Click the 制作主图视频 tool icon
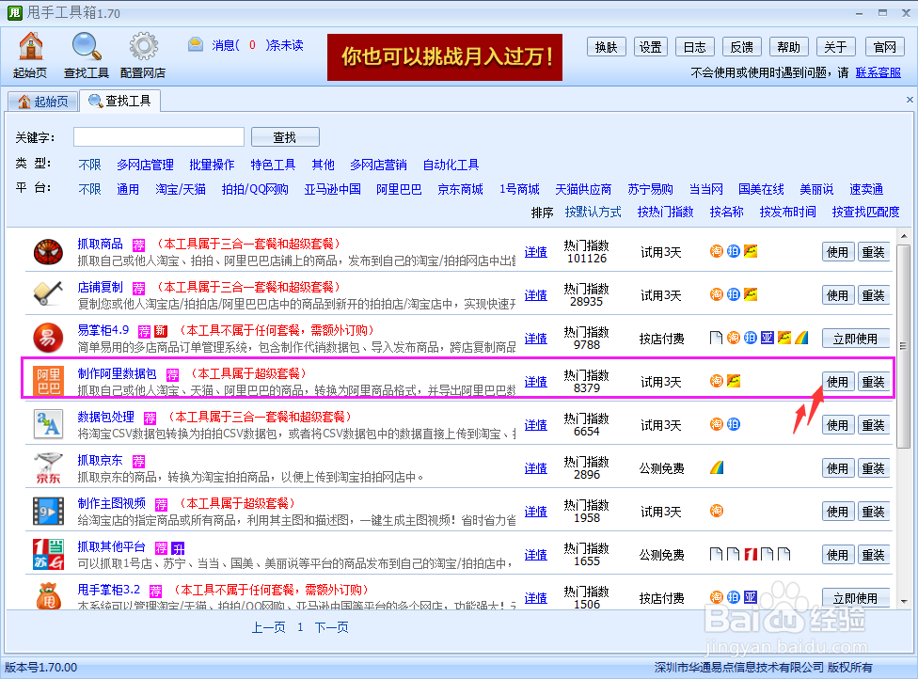 pyautogui.click(x=48, y=511)
